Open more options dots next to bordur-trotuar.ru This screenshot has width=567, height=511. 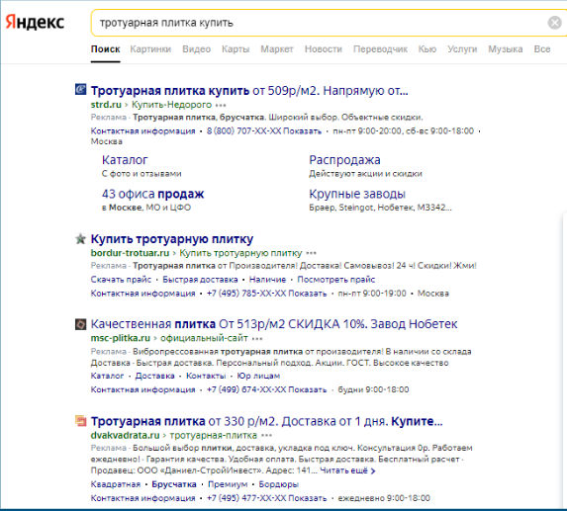311,253
